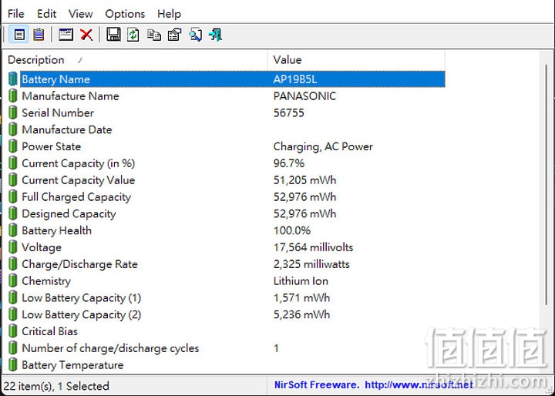555x396 pixels.
Task: Copy selected items using the copy icon
Action: (154, 35)
